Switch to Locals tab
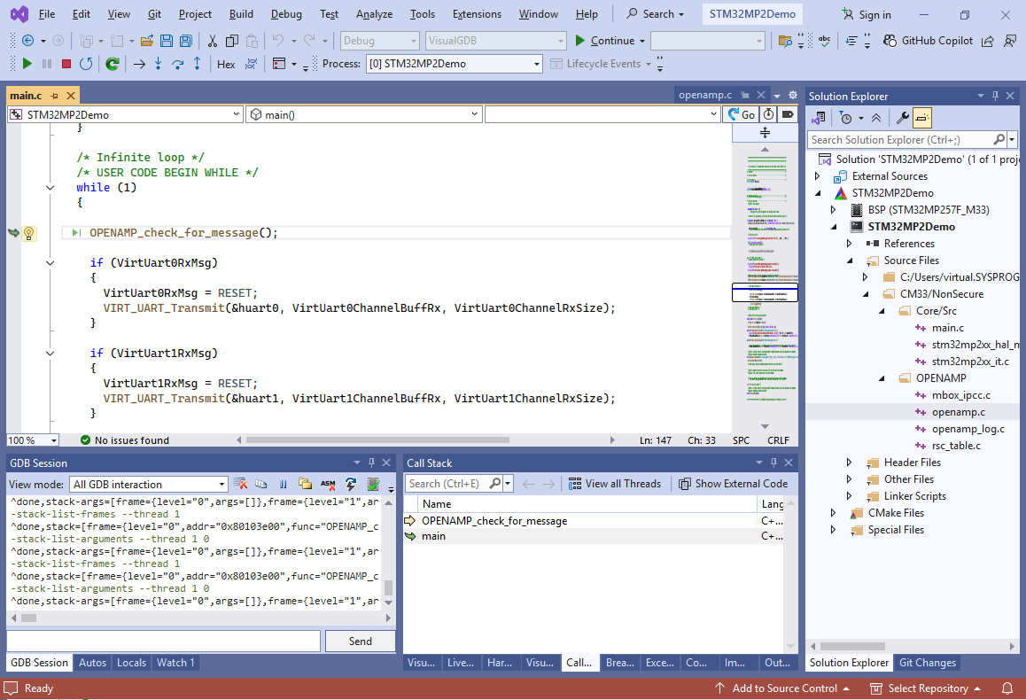This screenshot has width=1026, height=700. 131,663
